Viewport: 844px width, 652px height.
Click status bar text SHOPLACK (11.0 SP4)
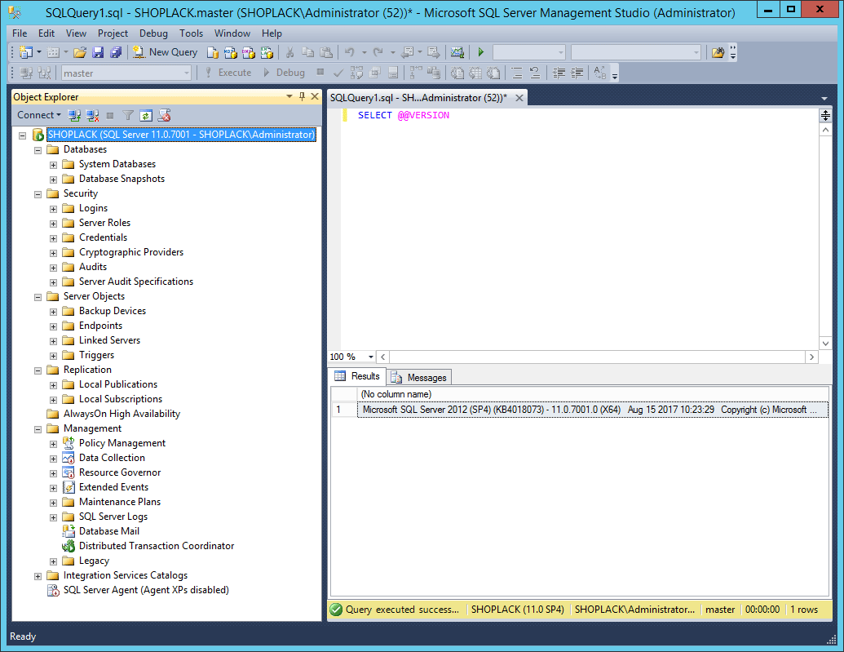click(517, 610)
